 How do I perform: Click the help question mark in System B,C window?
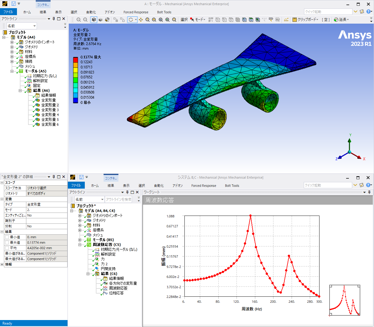pyautogui.click(x=368, y=185)
